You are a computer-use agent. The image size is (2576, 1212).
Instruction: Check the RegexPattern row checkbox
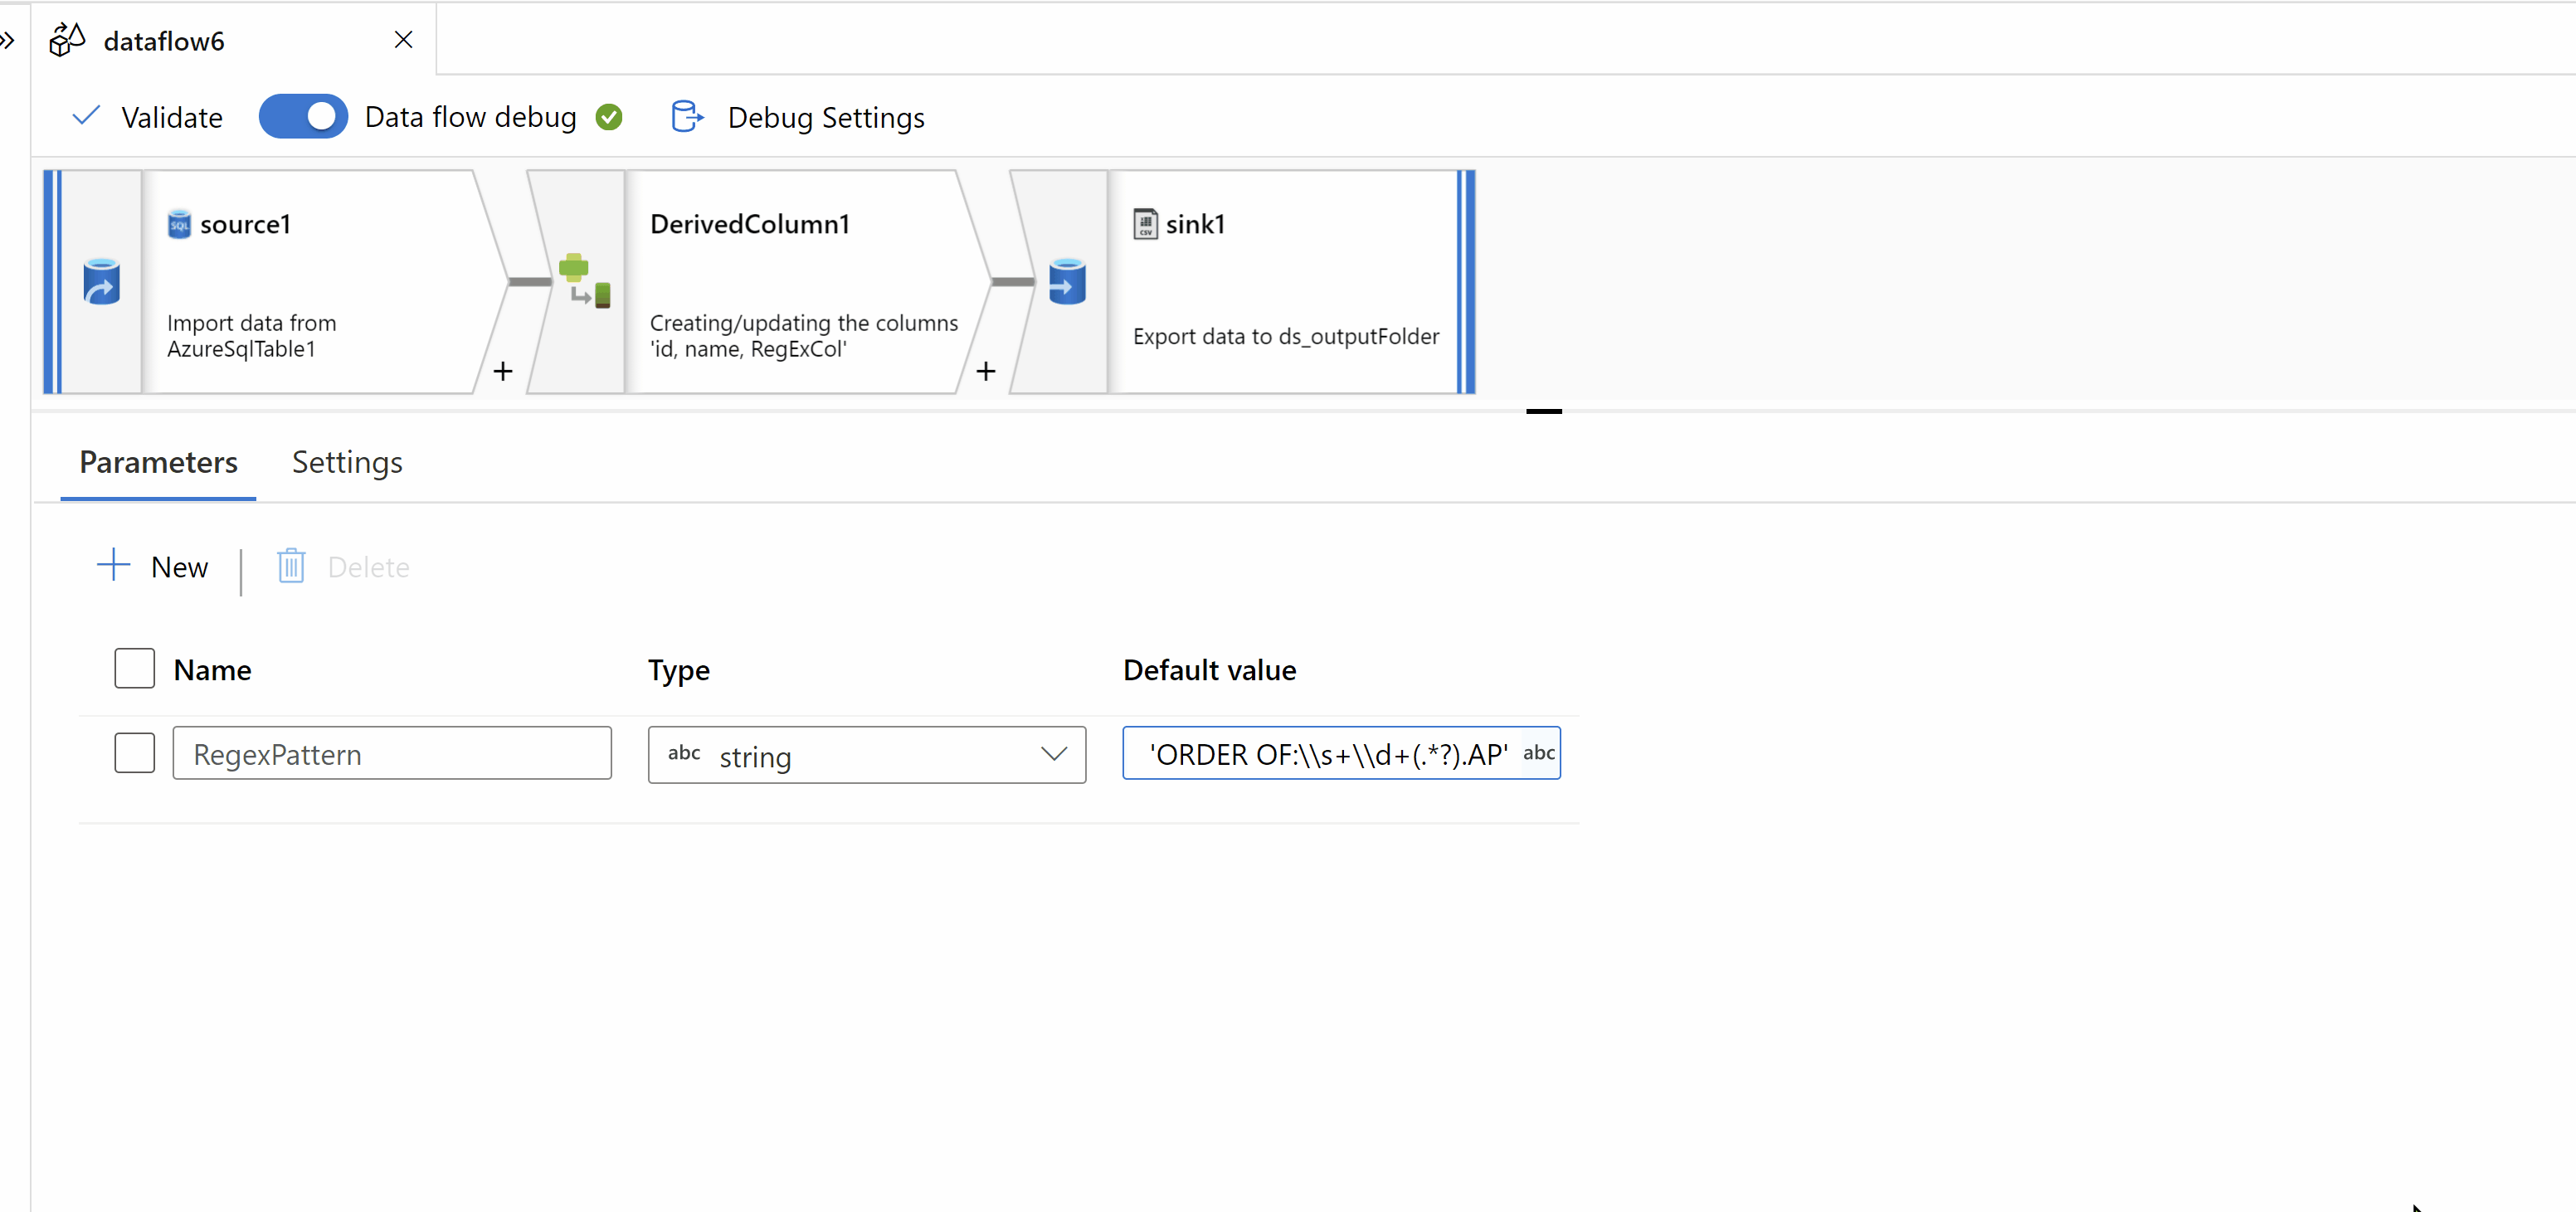click(x=135, y=753)
